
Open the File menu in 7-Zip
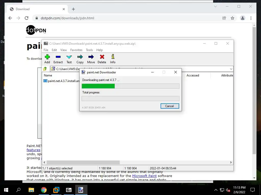[x=46, y=50]
